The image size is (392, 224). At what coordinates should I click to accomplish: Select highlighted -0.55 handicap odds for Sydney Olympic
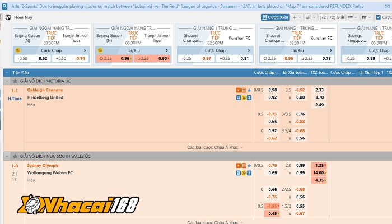[x=272, y=206]
